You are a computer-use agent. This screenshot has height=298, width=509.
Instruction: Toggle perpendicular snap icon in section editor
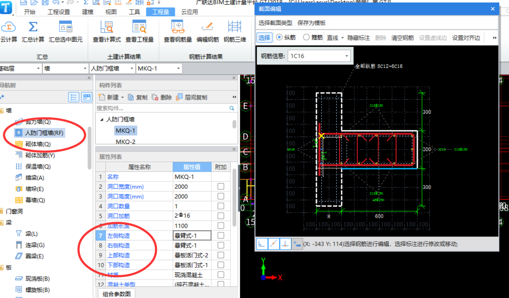click(x=285, y=244)
